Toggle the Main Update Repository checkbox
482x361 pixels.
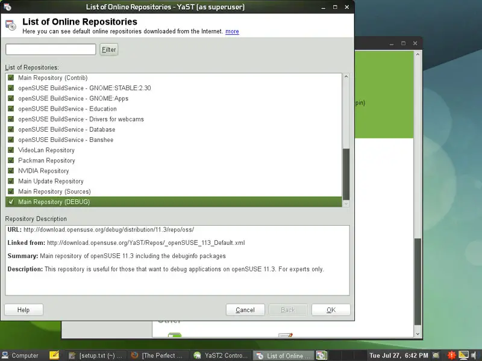11,181
